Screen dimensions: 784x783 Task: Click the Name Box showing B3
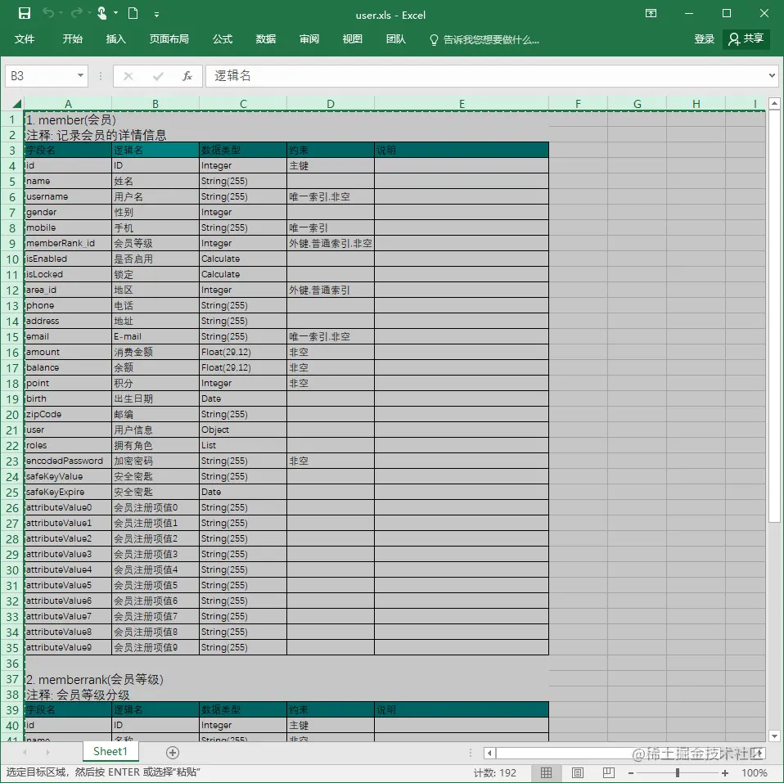coord(40,75)
